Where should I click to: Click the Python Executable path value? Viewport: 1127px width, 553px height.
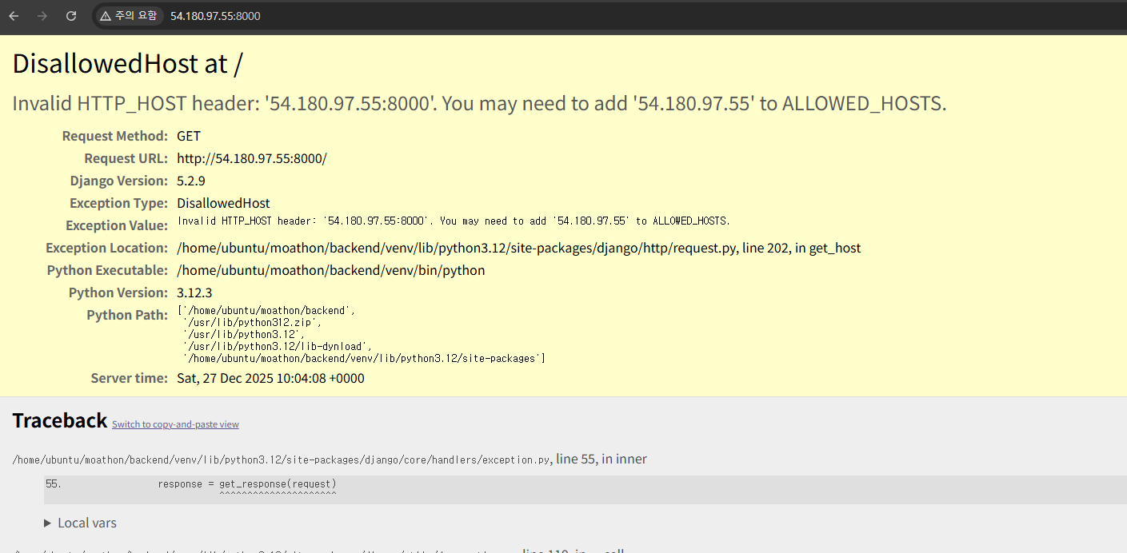pyautogui.click(x=330, y=270)
